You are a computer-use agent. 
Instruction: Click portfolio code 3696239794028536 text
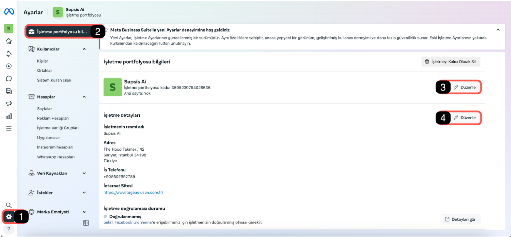(191, 88)
